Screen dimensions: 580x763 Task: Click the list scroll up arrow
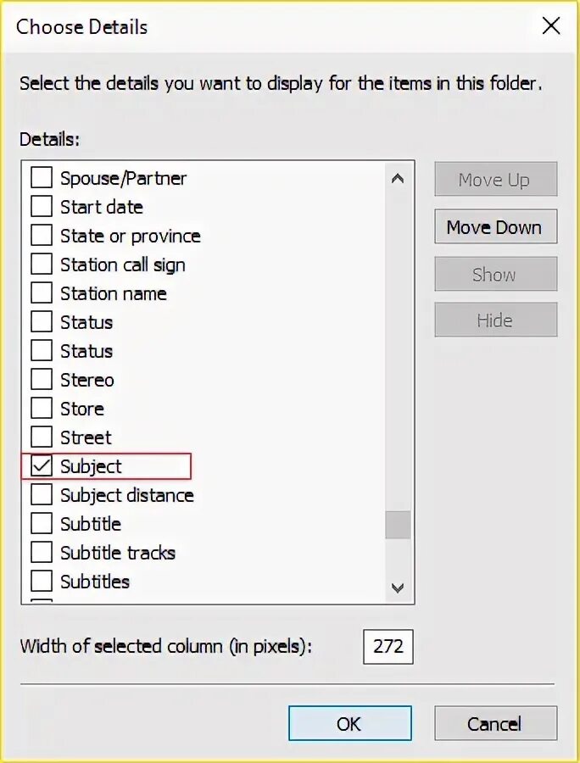398,179
